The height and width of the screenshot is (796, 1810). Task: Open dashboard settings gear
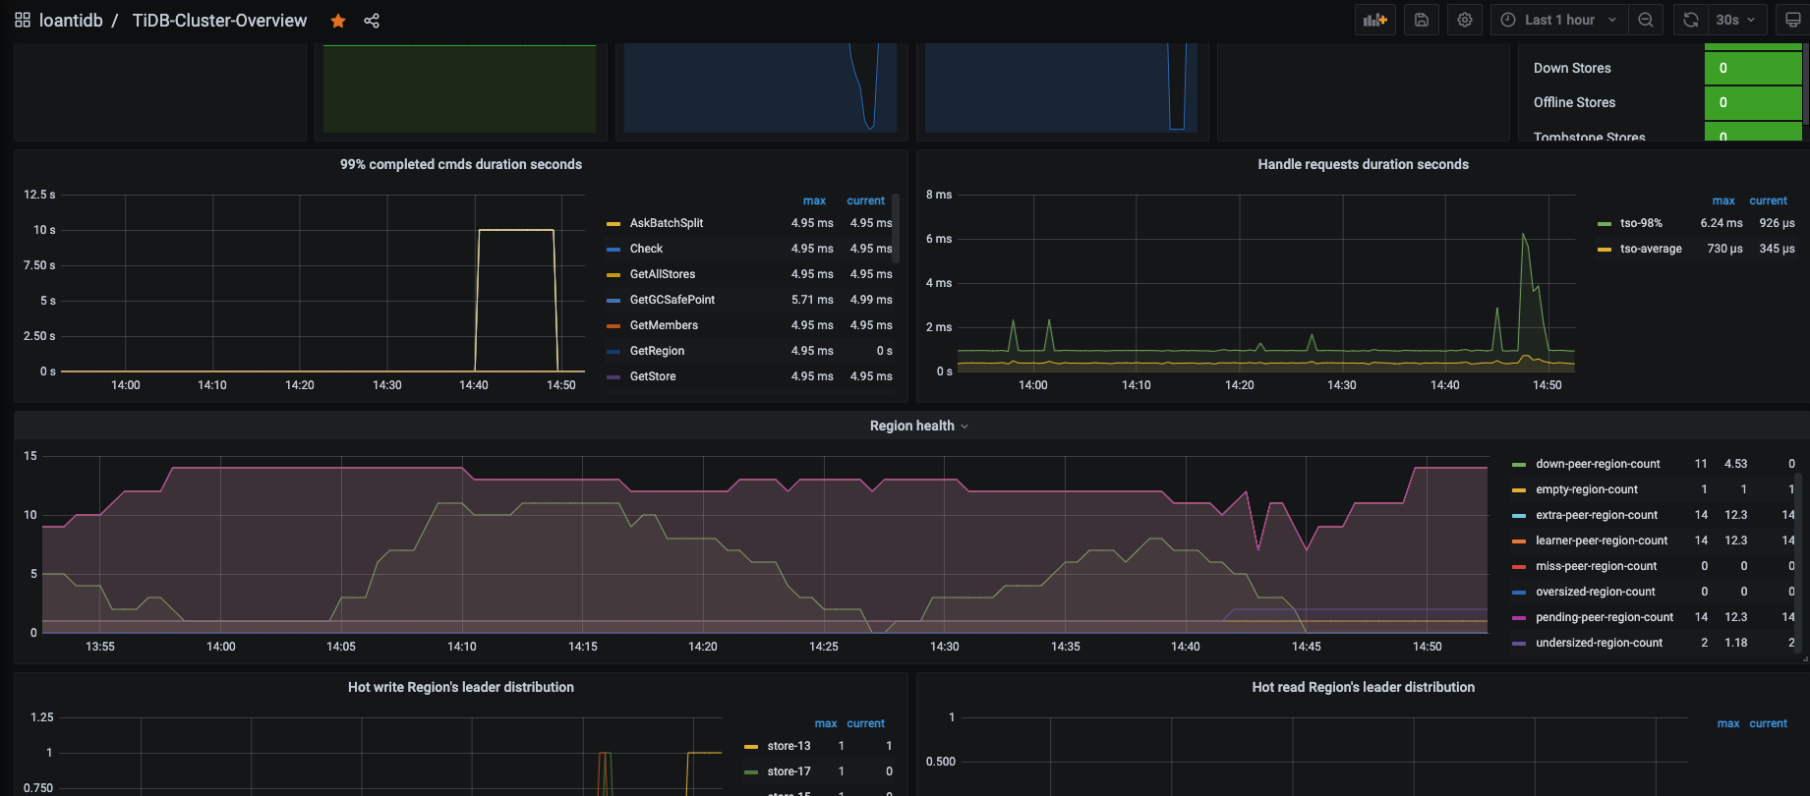[x=1465, y=20]
